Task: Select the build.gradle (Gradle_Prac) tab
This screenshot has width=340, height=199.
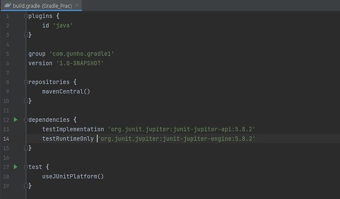Action: coord(41,5)
